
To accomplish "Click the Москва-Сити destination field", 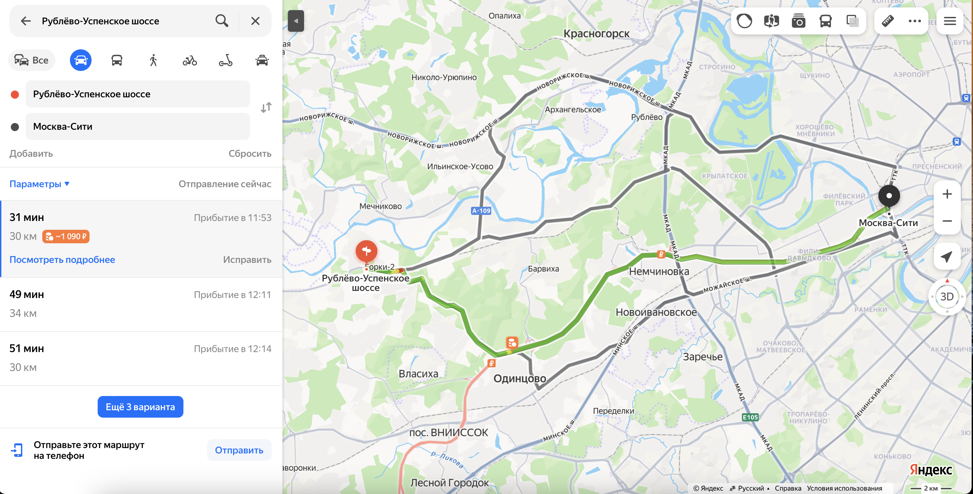I will coord(138,126).
